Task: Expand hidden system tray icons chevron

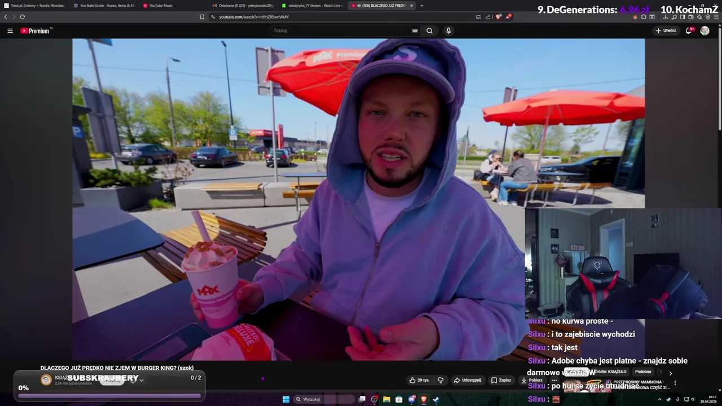Action: 660,399
